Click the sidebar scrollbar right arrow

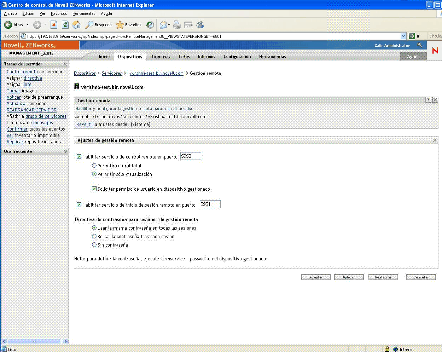(65, 341)
